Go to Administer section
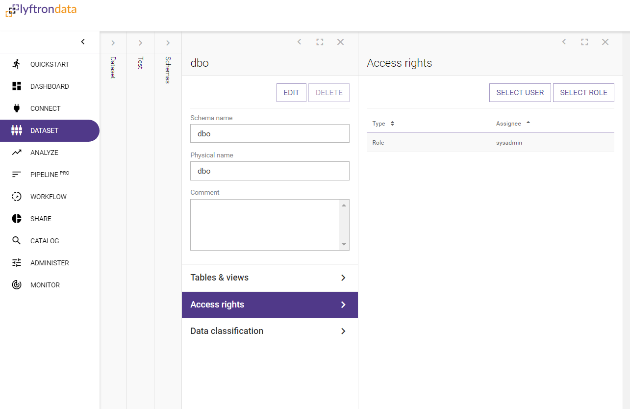 coord(50,263)
